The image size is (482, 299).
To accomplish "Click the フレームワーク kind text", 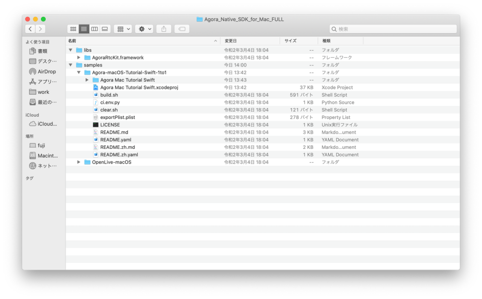I will 336,57.
